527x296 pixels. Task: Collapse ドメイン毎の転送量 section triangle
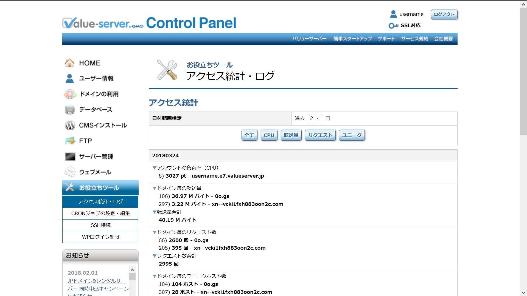(x=155, y=188)
